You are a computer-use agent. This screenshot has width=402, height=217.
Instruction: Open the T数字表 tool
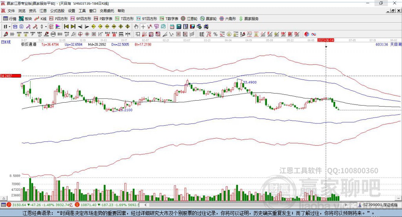click(169, 19)
